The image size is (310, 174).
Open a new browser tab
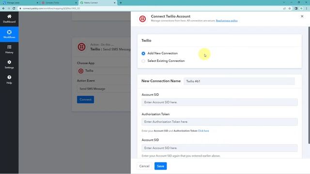[x=121, y=3]
